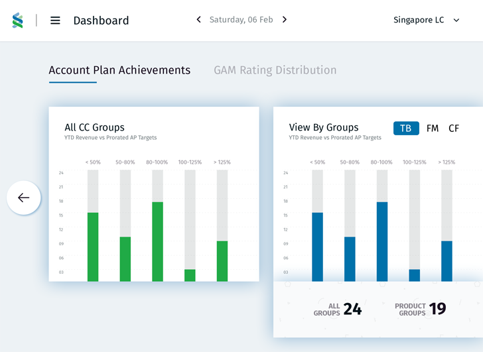The height and width of the screenshot is (352, 483).
Task: Click the All CC Groups card title
Action: (95, 127)
